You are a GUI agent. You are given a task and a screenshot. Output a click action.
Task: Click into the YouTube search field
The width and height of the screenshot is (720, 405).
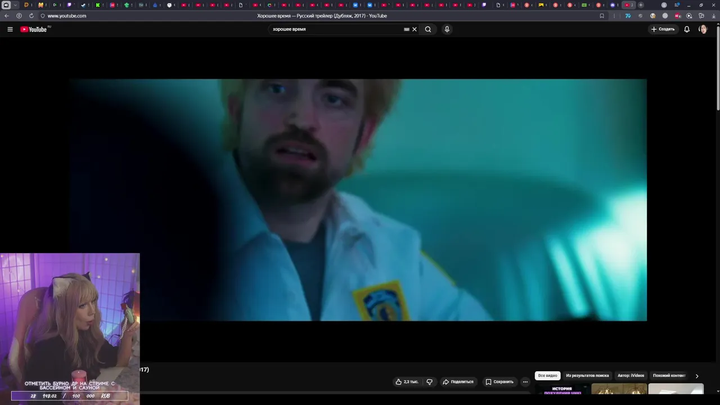pyautogui.click(x=336, y=29)
